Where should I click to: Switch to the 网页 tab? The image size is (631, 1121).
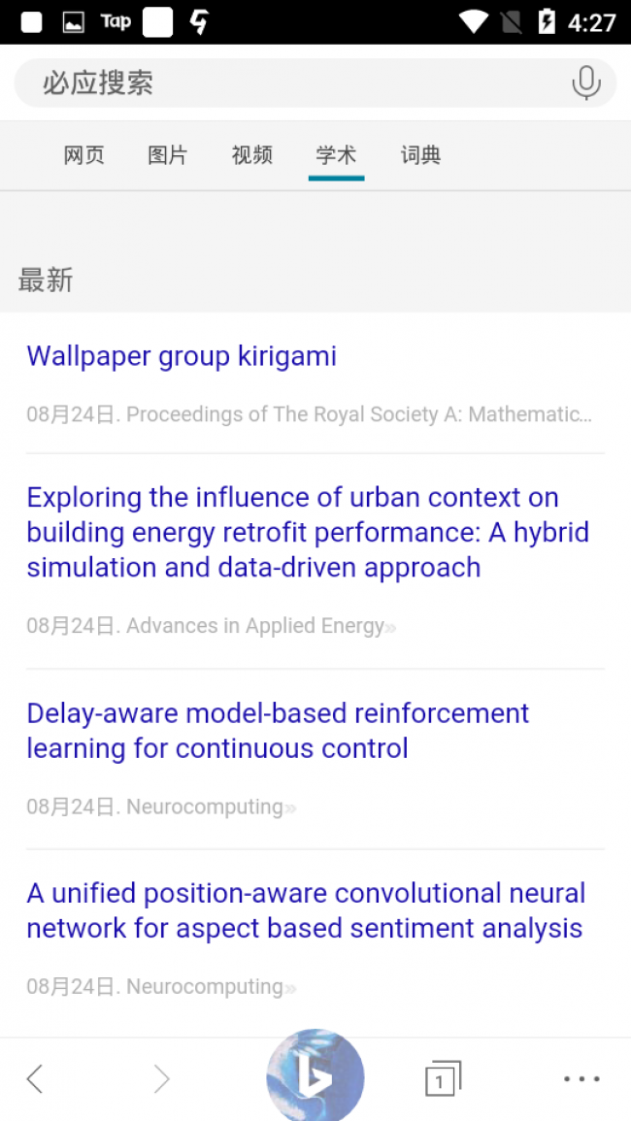point(83,155)
